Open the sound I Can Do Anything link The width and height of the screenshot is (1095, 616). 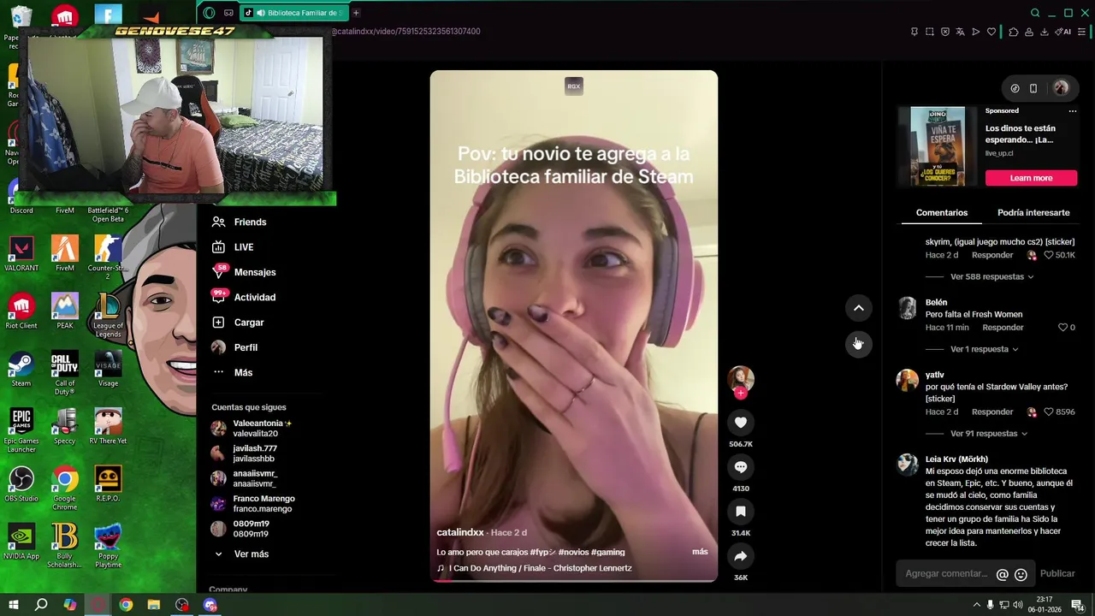pos(540,568)
